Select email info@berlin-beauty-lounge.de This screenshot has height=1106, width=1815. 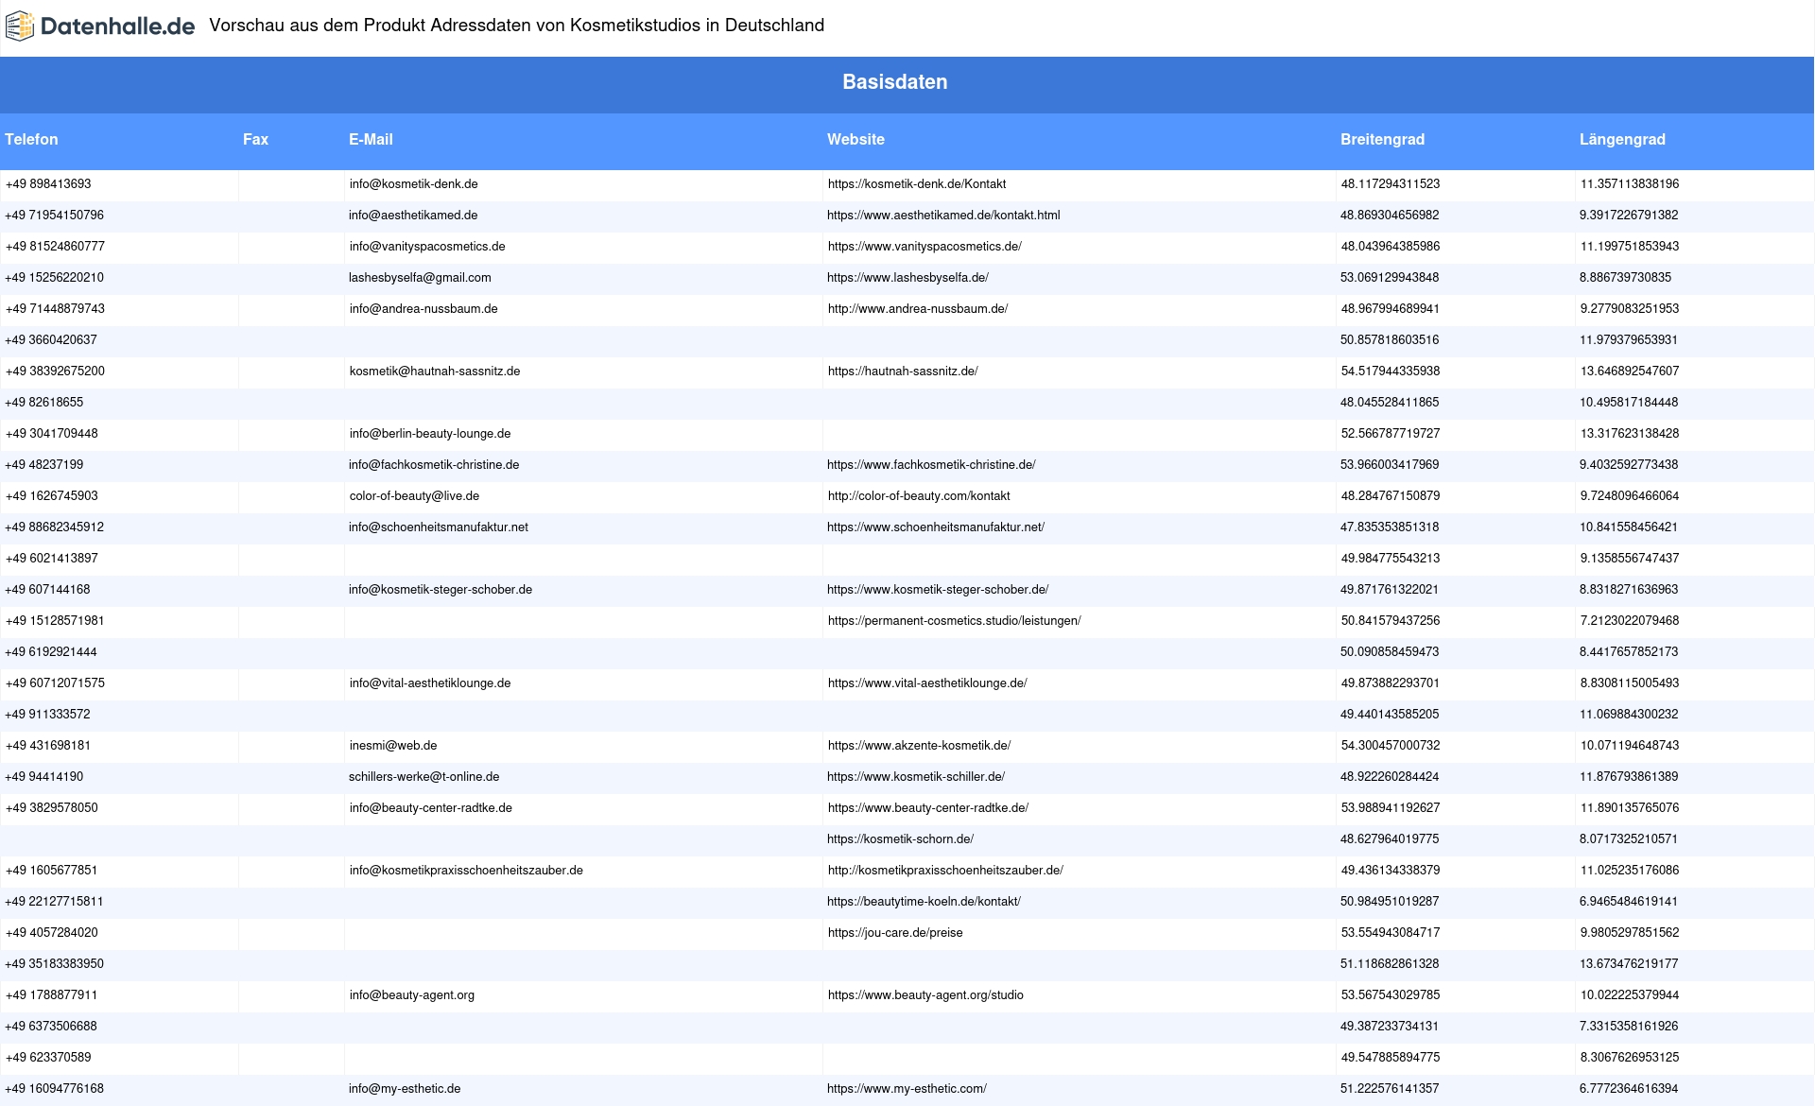click(430, 434)
